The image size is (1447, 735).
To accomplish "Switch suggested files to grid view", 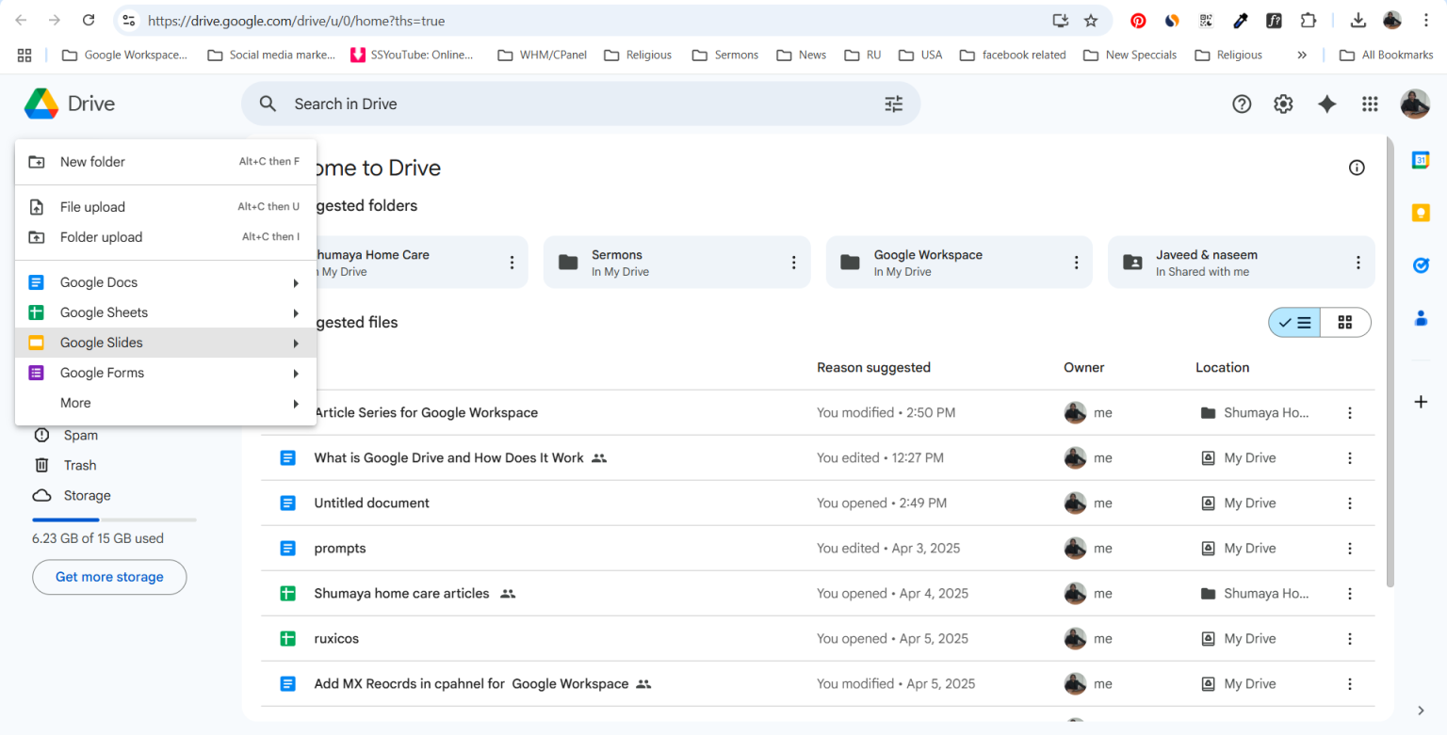I will [1345, 322].
